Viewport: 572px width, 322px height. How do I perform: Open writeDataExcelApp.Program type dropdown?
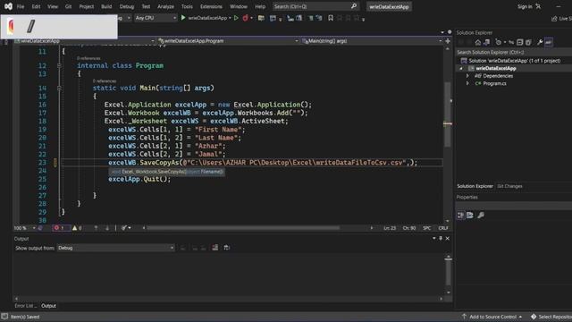(229, 41)
